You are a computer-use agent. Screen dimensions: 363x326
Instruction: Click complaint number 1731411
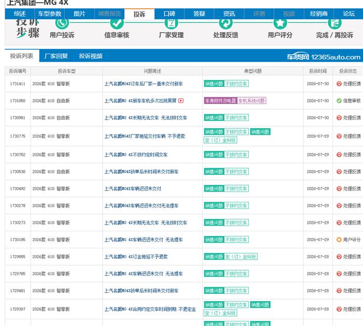[18, 84]
